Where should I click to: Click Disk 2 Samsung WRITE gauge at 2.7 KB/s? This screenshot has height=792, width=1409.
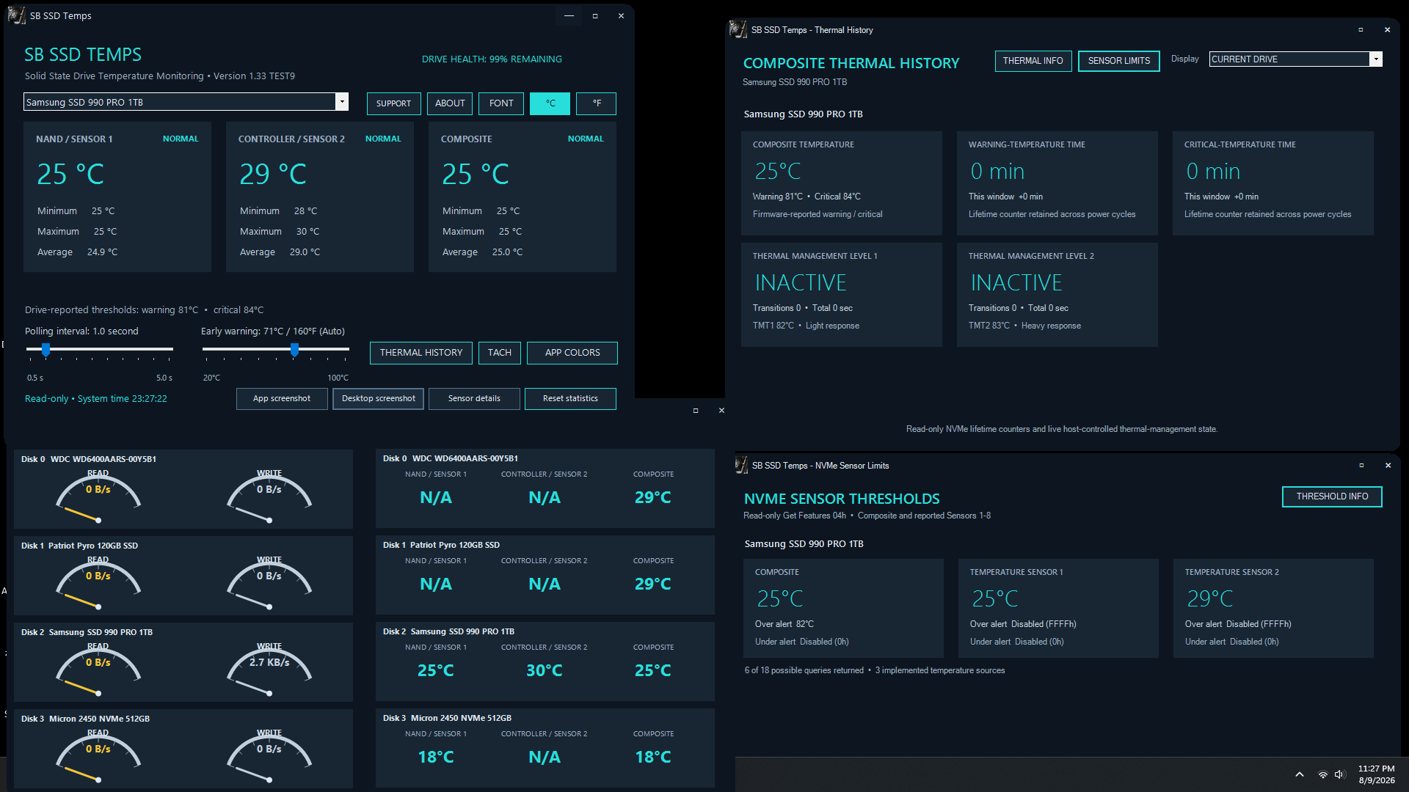[269, 670]
